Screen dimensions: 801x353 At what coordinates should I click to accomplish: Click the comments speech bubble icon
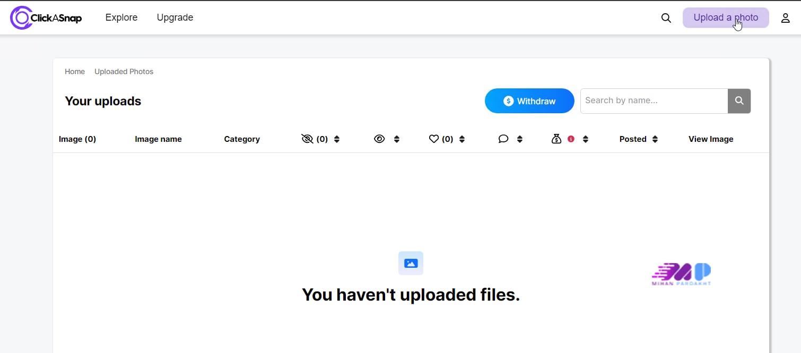pos(503,139)
